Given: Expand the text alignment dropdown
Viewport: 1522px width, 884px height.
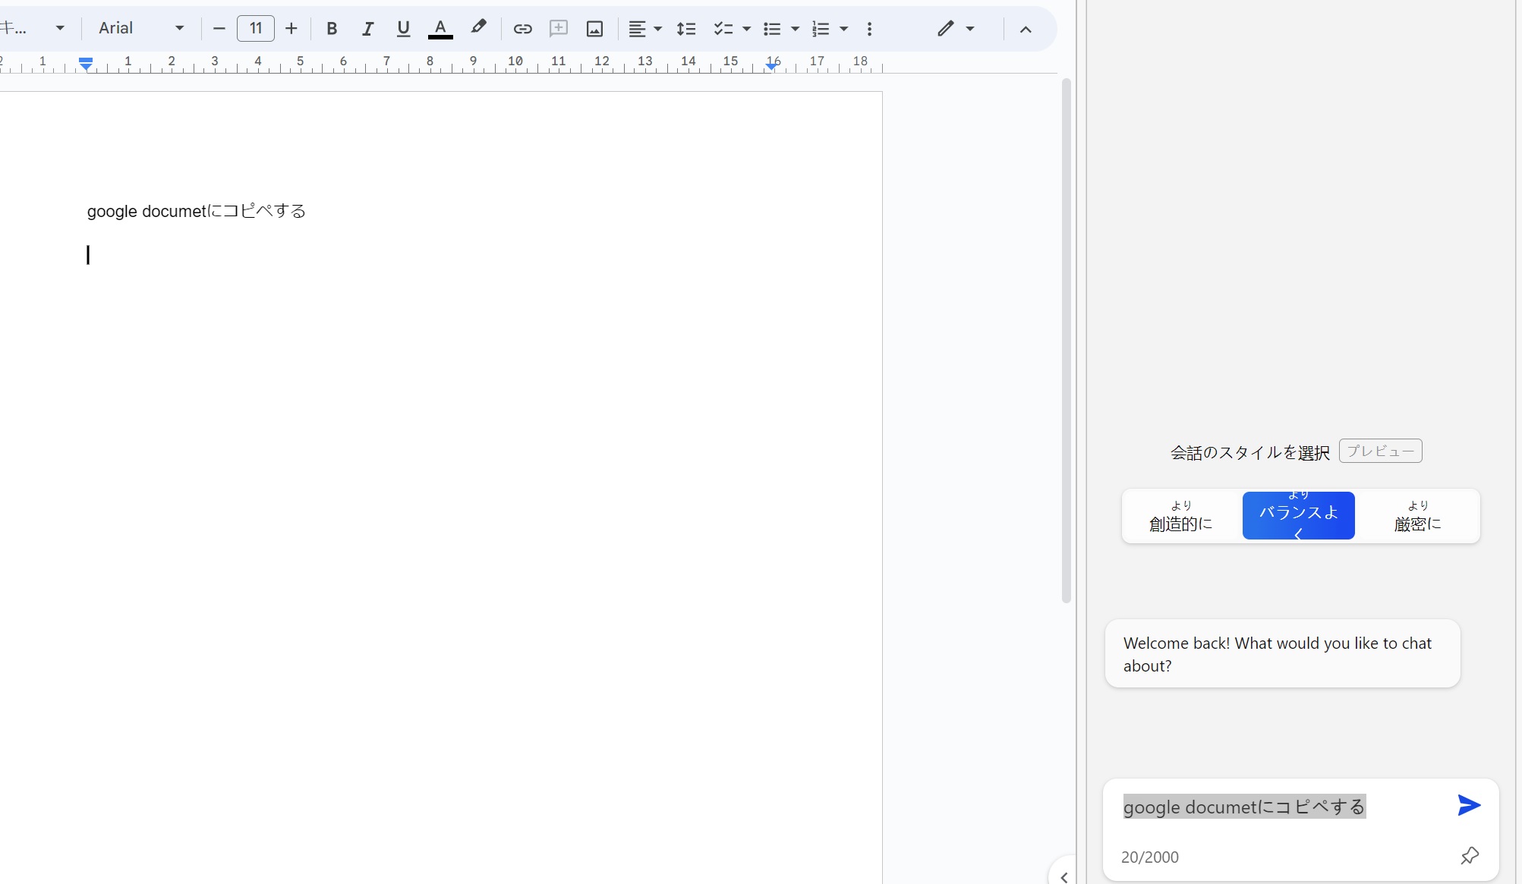Looking at the screenshot, I should pyautogui.click(x=657, y=29).
